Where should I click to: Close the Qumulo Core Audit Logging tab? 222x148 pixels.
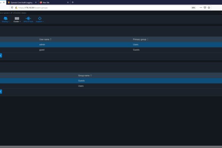[36, 2]
